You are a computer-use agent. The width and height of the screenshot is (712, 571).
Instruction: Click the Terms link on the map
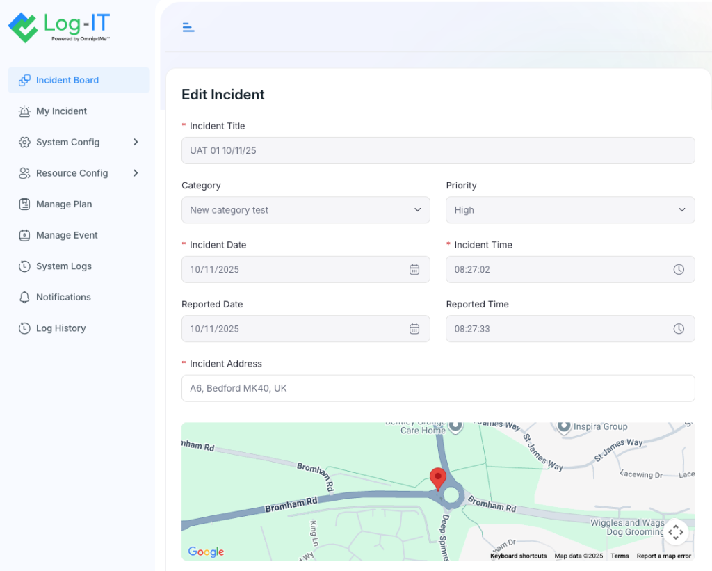[x=619, y=556]
